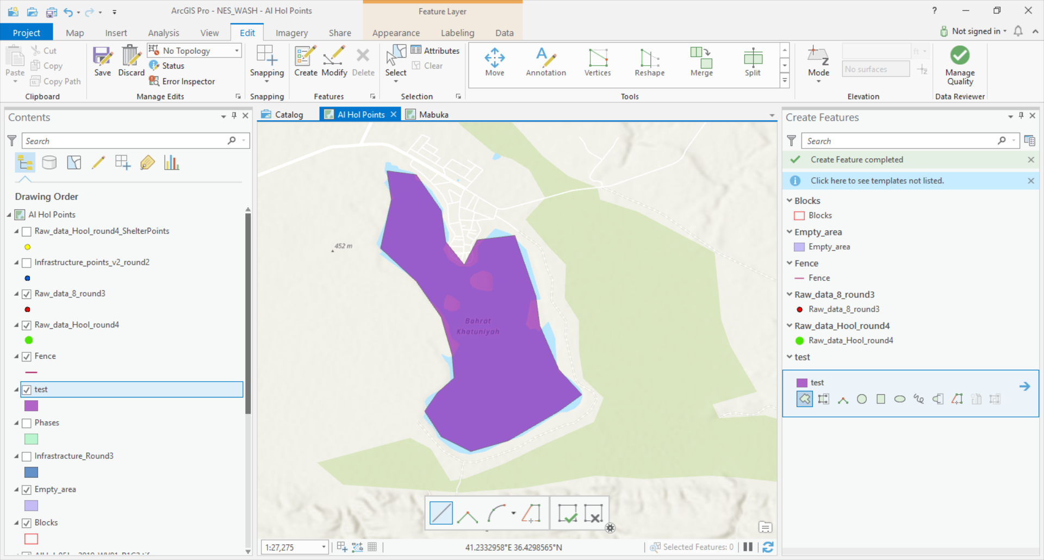Click the Phases layer green symbol
Viewport: 1044px width, 560px height.
[32, 439]
